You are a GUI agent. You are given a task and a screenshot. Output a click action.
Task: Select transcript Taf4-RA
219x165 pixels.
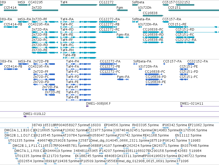point(79,22)
